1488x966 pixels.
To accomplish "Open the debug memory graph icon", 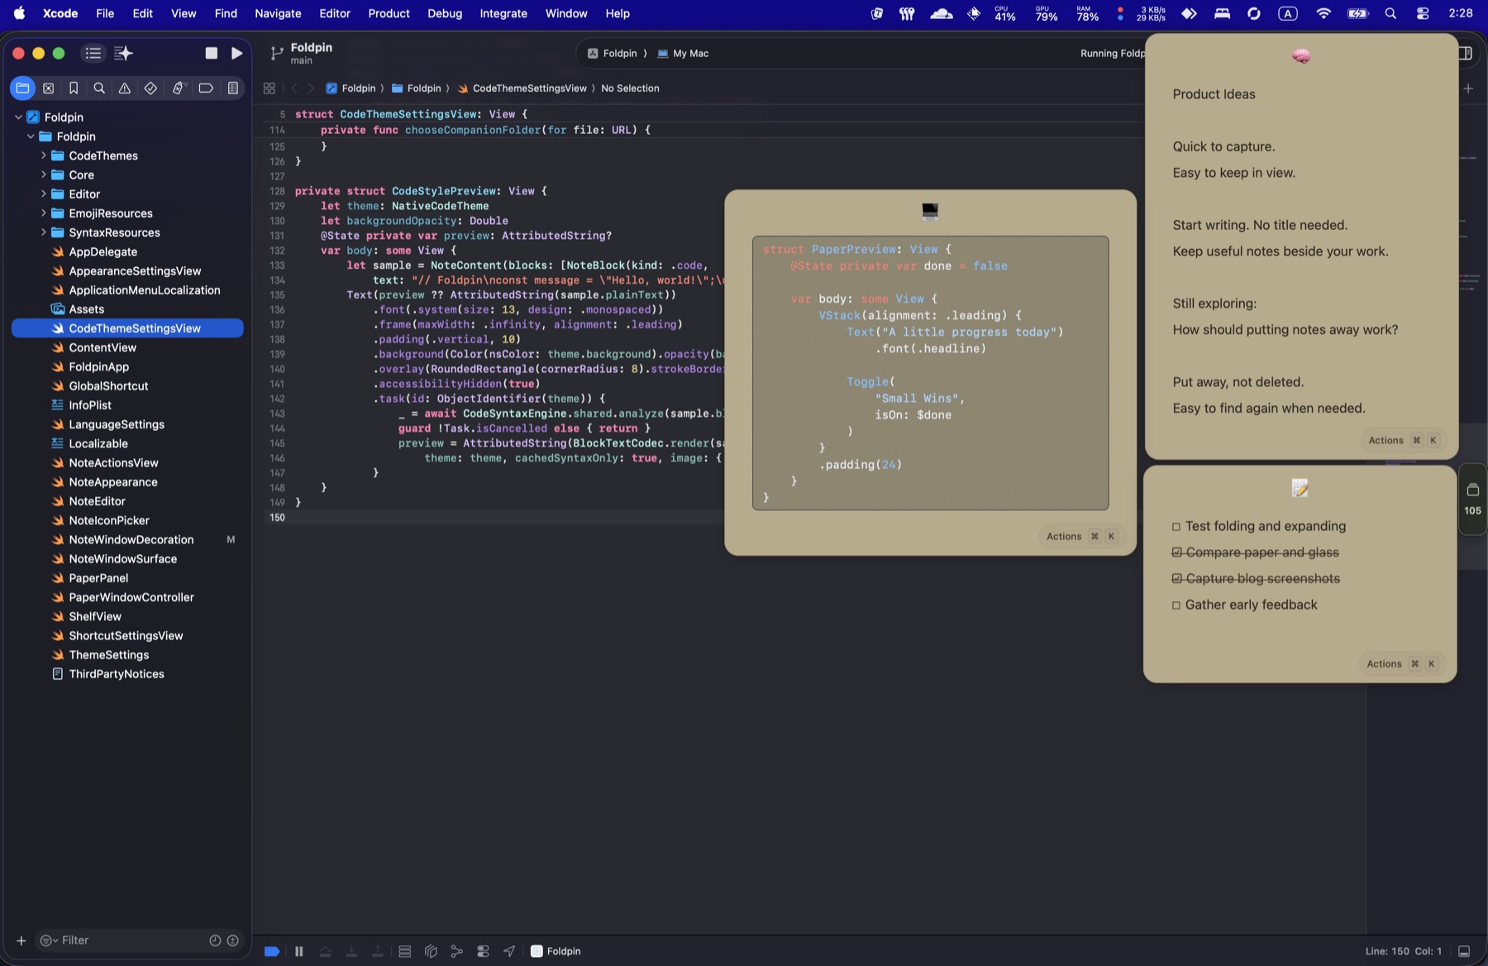I will click(x=457, y=951).
